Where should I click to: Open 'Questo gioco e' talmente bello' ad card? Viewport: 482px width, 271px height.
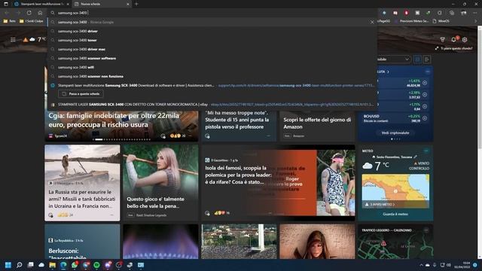point(160,183)
